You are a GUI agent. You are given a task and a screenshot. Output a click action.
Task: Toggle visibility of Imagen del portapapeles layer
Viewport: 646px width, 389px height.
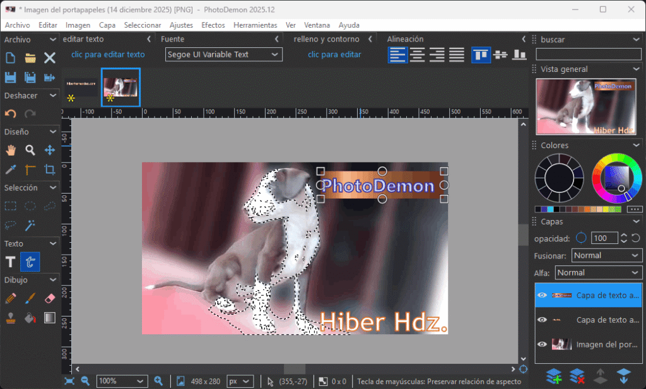point(542,344)
